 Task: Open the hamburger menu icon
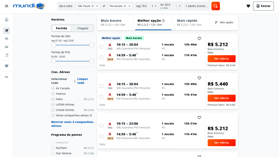[x=7, y=6]
